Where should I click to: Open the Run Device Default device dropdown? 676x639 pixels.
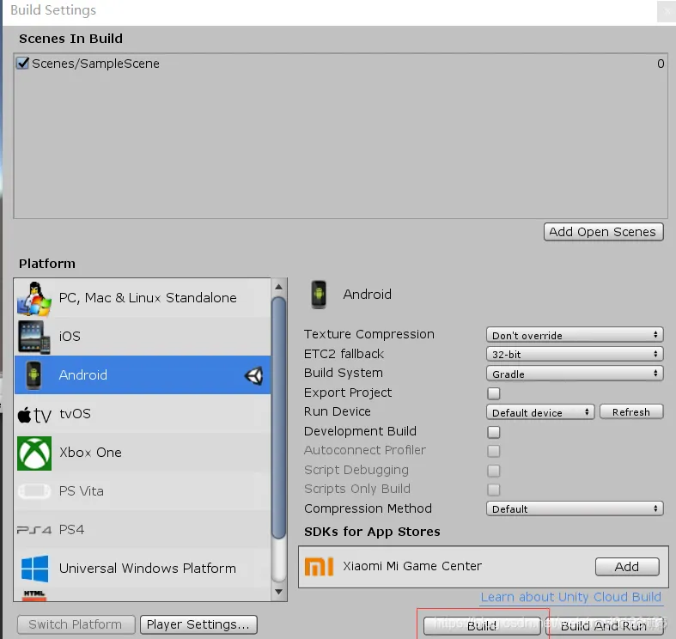(x=540, y=412)
